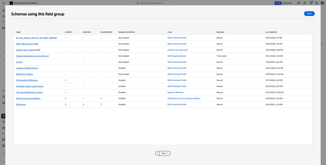Screen dimensions: 326x165
Task: Select the highlighted Schemas sidebar icon
Action: [x=3, y=116]
